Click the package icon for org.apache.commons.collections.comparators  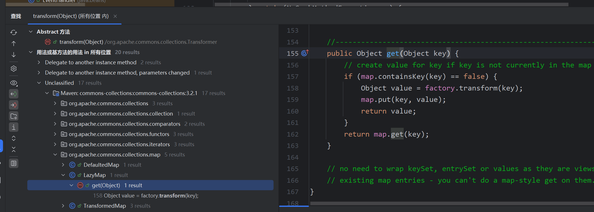pos(64,124)
